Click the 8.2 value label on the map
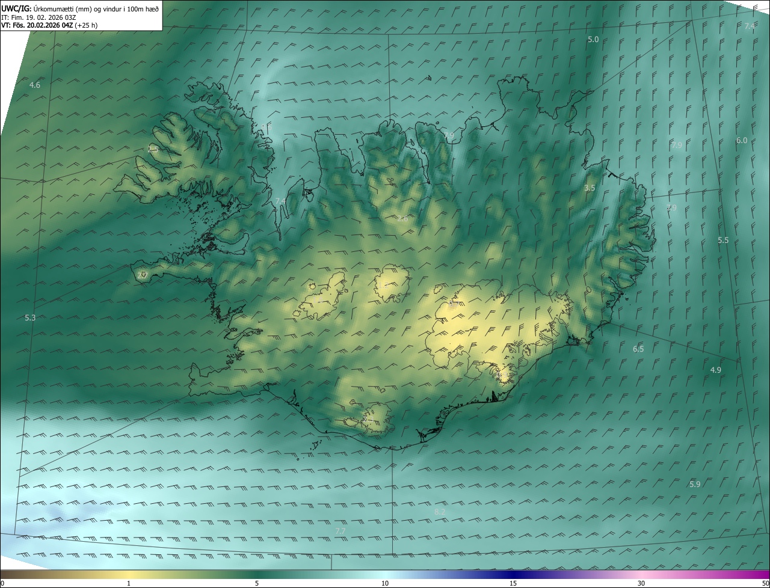This screenshot has height=588, width=770. point(440,512)
